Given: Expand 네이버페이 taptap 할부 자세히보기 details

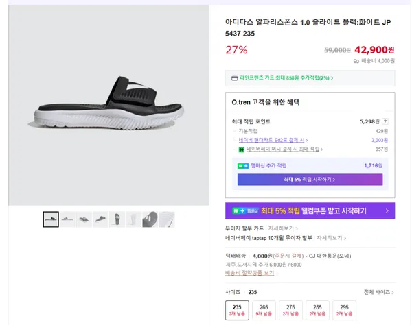Looking at the screenshot, I should 329,238.
